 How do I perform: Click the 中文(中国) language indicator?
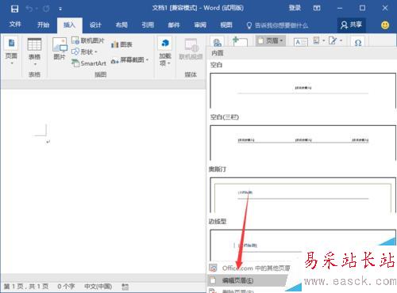(x=98, y=287)
